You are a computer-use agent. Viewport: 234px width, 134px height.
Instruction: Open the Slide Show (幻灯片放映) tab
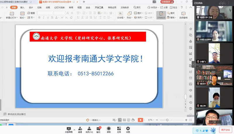59,7
